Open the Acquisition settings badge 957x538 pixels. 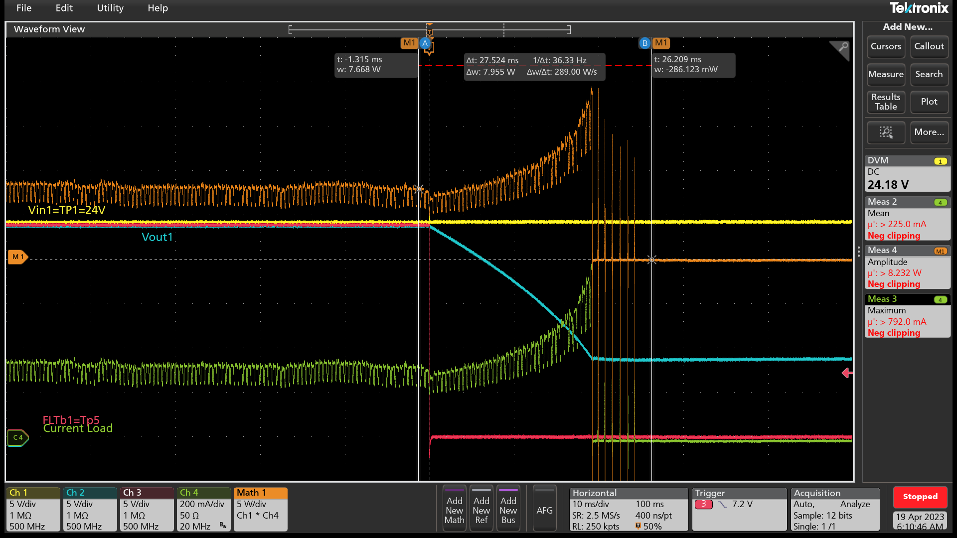835,509
